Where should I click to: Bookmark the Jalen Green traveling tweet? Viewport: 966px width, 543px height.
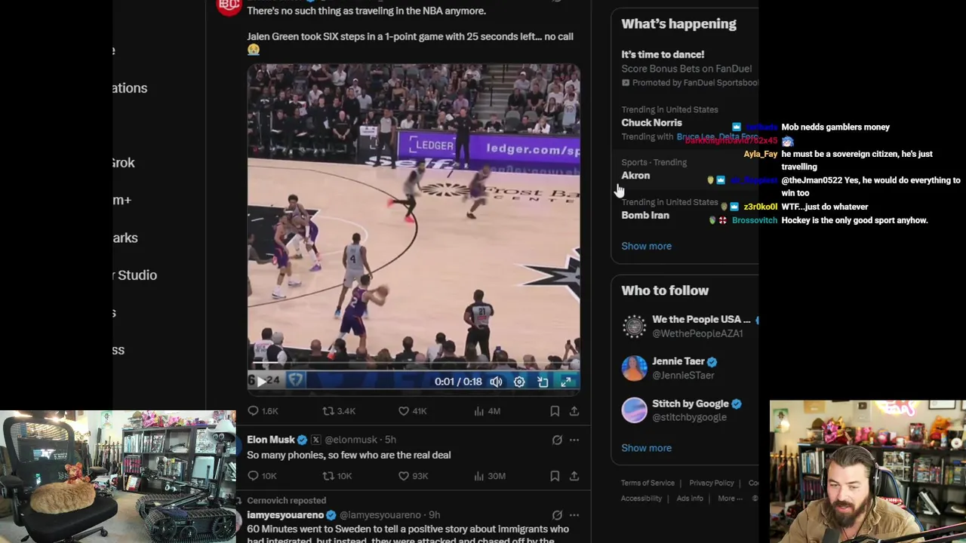click(x=555, y=411)
